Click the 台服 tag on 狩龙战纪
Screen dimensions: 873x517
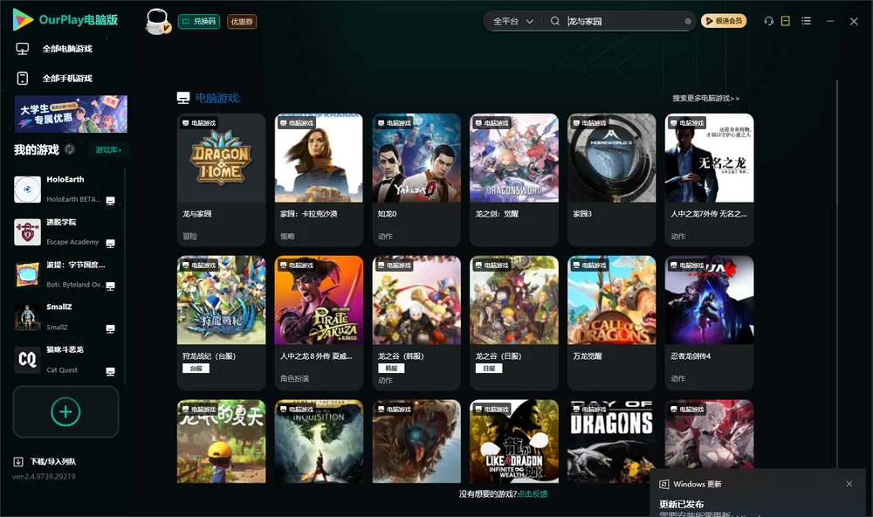pyautogui.click(x=196, y=369)
